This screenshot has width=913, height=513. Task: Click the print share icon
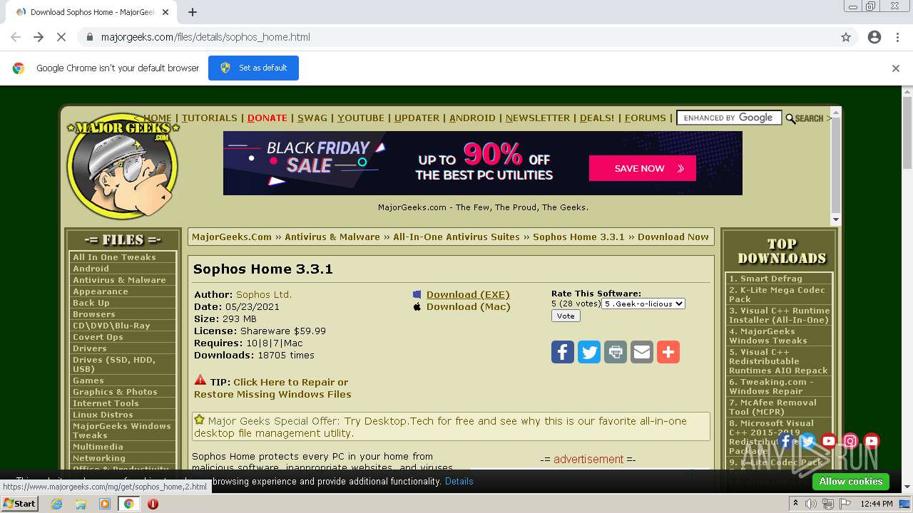pos(616,352)
